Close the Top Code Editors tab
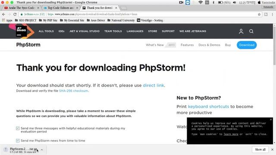This screenshot has height=155, width=276. click(x=77, y=8)
